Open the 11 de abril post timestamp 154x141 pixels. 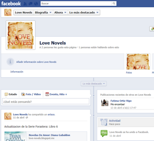click(19, 118)
